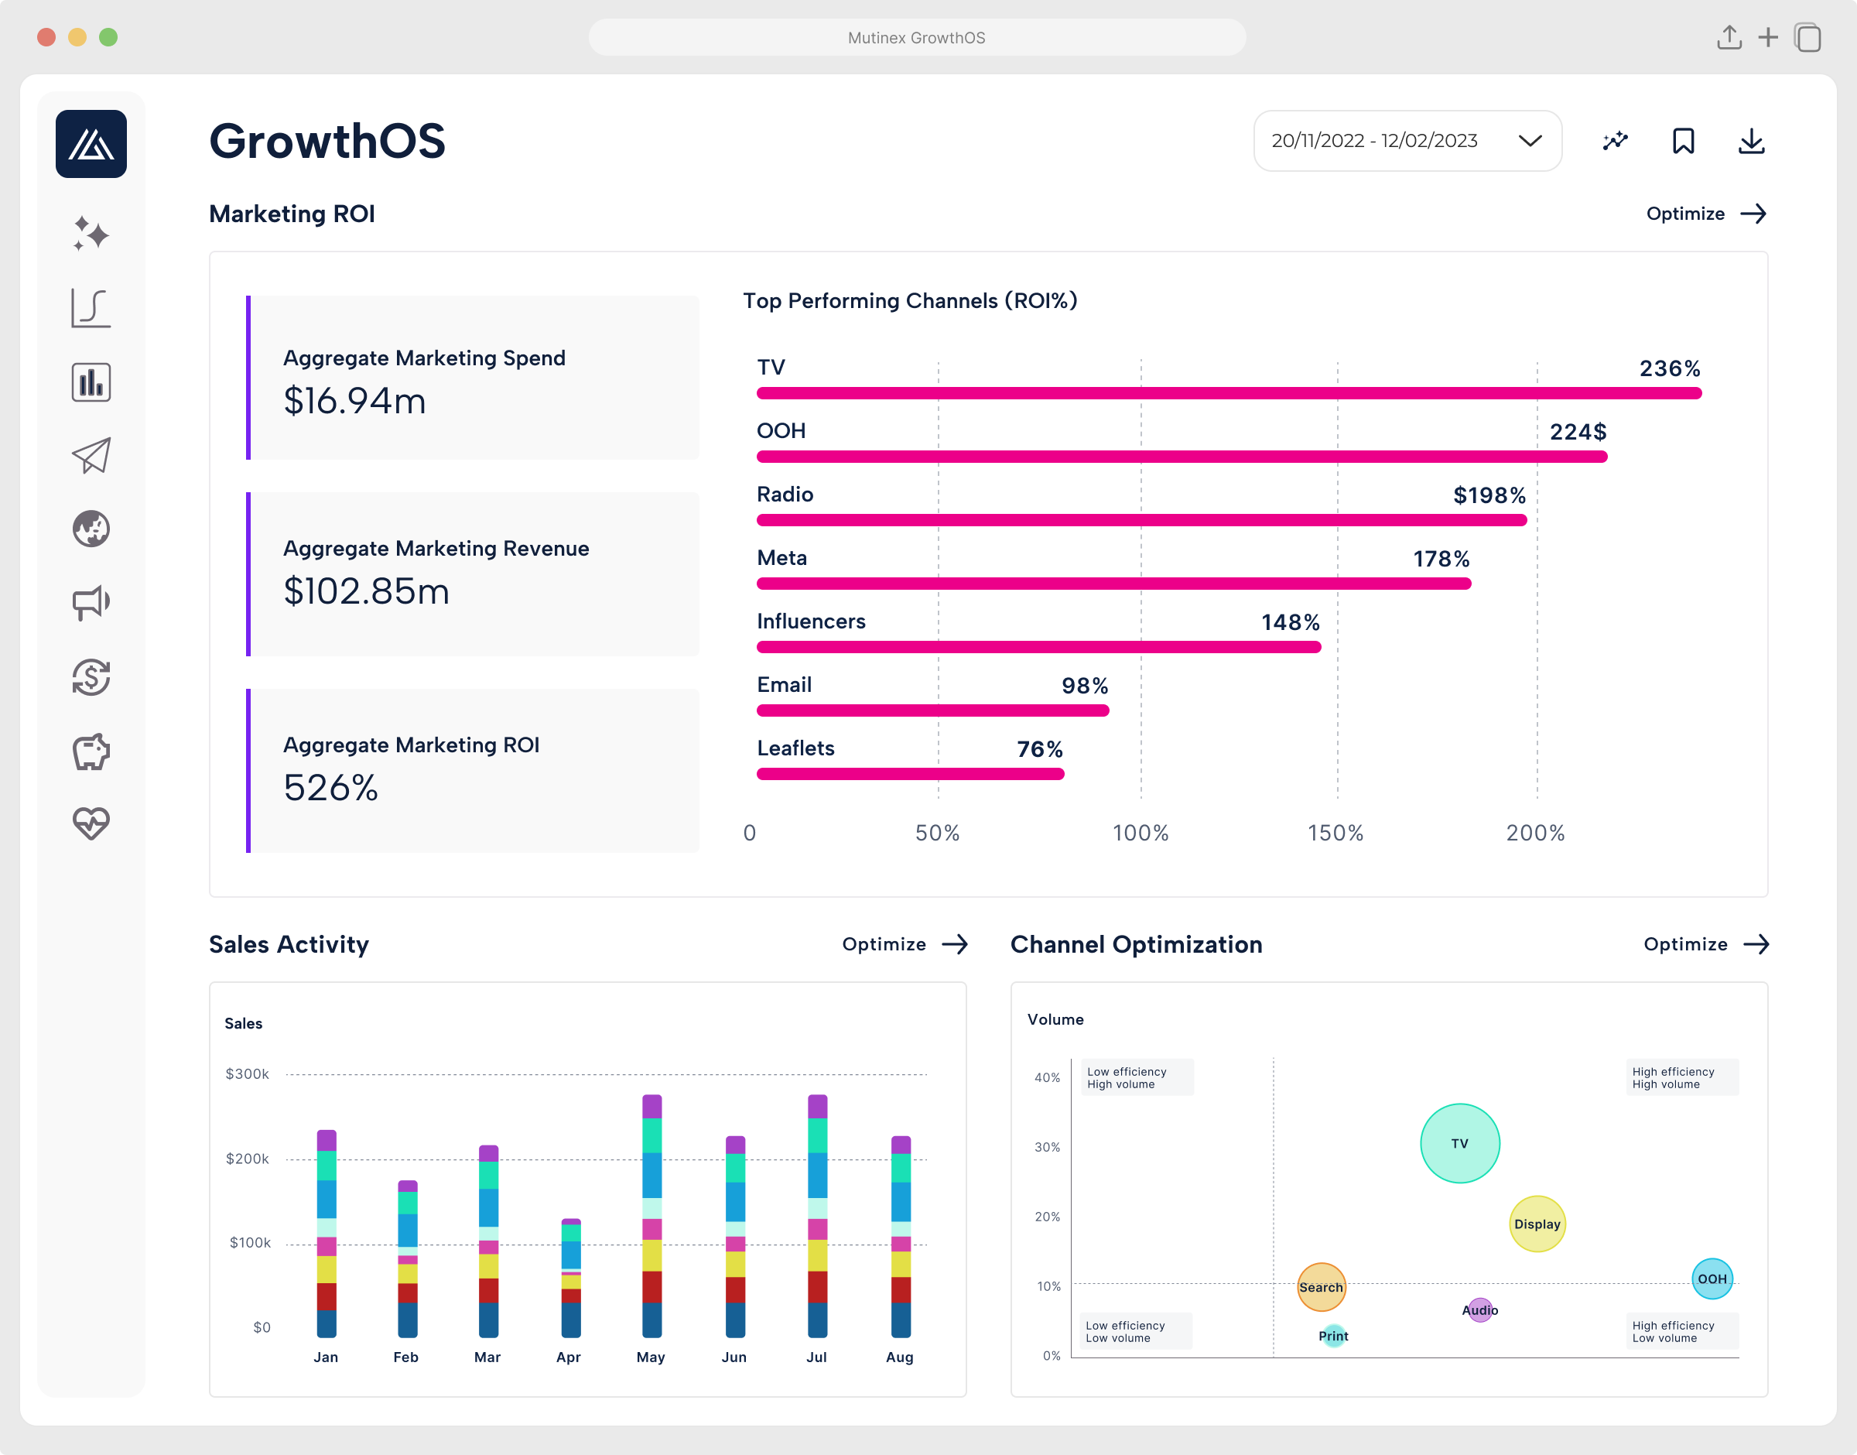Select the Aggregate Marketing Revenue card
The width and height of the screenshot is (1857, 1455).
pyautogui.click(x=473, y=574)
